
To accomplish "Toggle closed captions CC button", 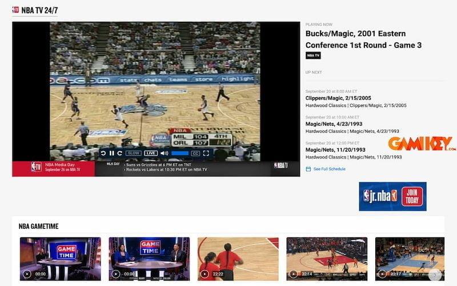I will (195, 153).
